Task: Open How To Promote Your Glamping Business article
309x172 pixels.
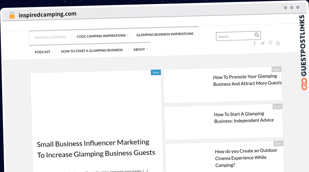Action: pyautogui.click(x=247, y=80)
